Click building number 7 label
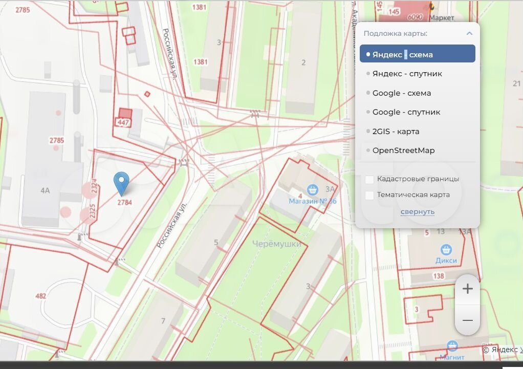523x369 pixels. tap(163, 320)
